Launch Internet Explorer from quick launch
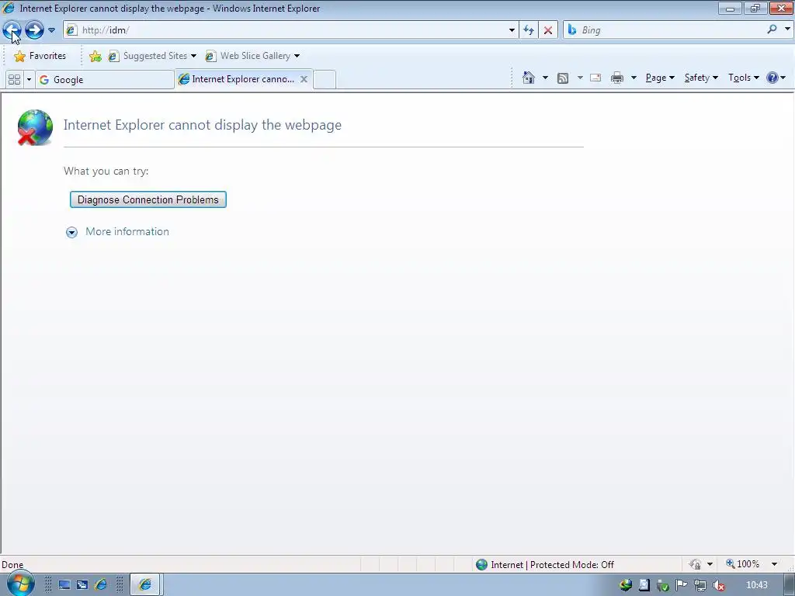795x596 pixels. pos(101,585)
